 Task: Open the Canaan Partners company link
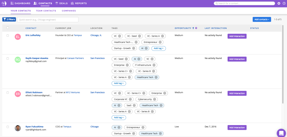coord(75,58)
